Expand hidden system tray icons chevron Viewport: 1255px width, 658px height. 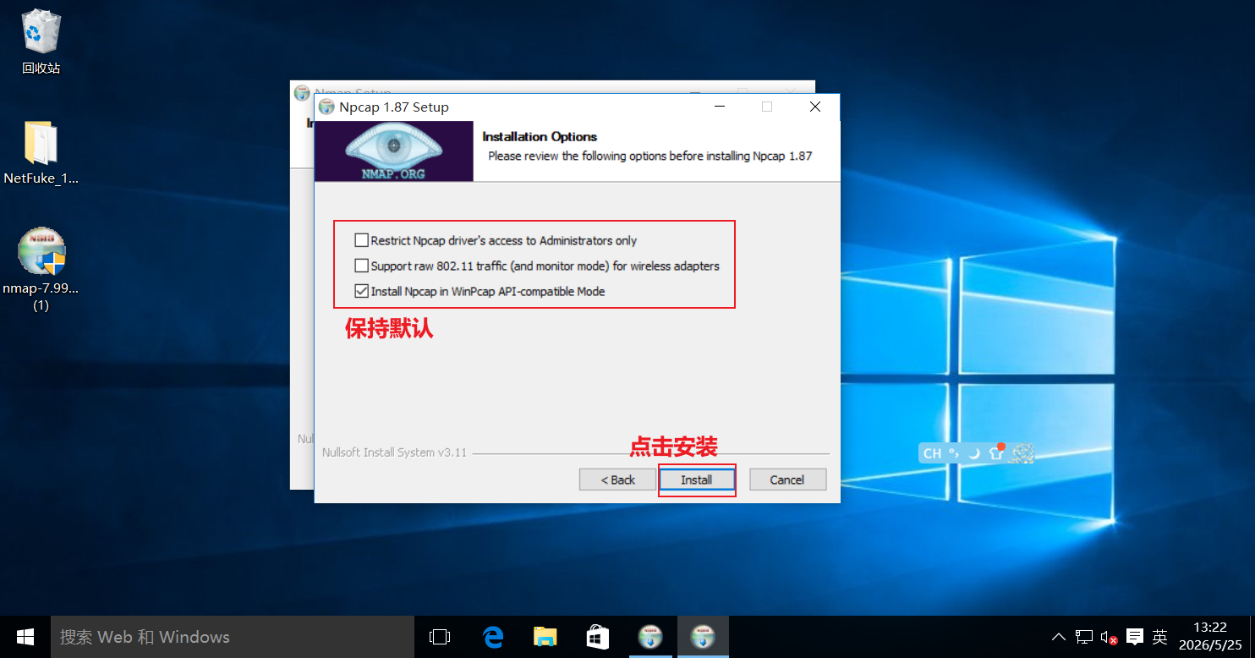(x=1059, y=637)
